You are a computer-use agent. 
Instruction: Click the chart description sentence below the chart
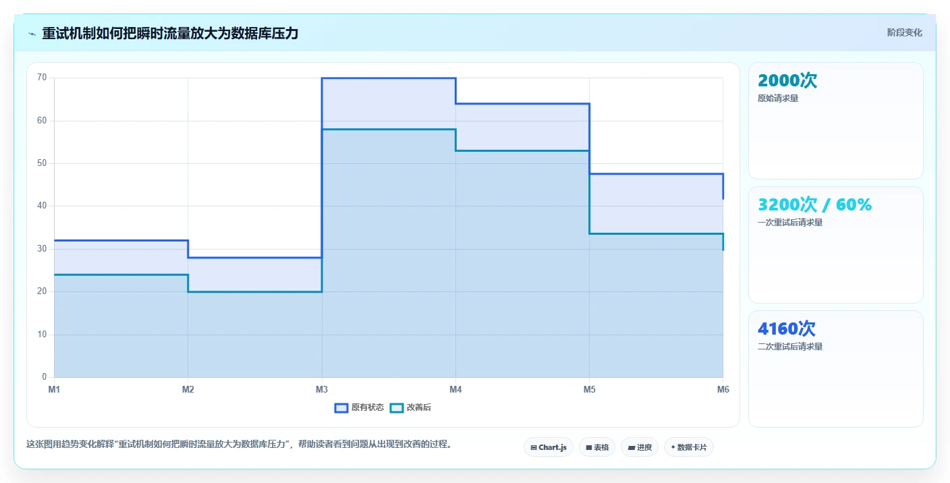click(239, 445)
